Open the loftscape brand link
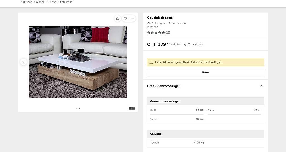 152,27
